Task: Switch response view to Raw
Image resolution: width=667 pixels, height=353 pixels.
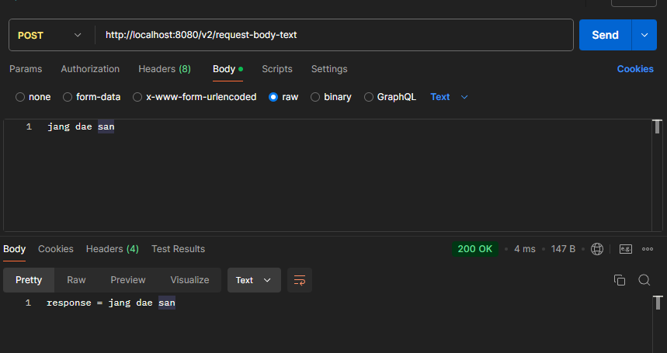Action: point(76,280)
